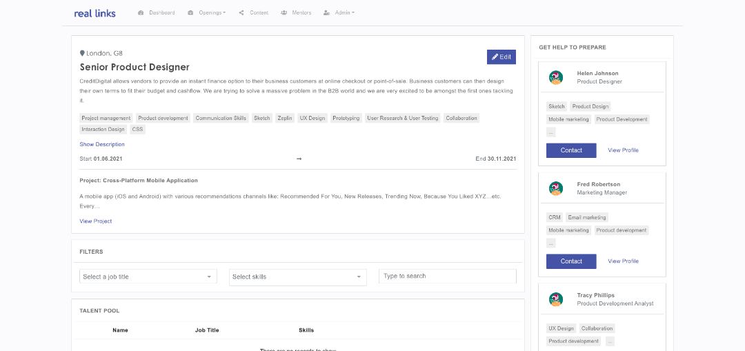Click the Content share icon
This screenshot has width=745, height=351.
pos(242,13)
